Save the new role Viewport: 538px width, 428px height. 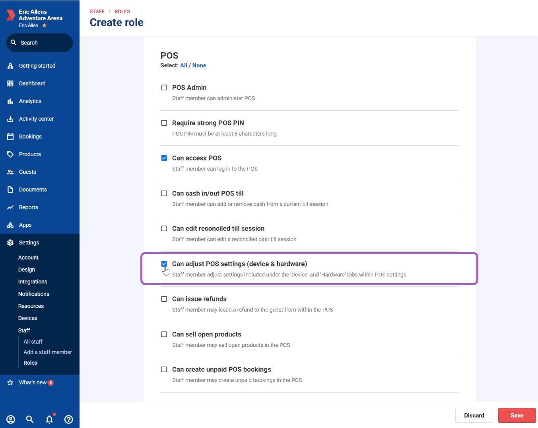point(517,415)
